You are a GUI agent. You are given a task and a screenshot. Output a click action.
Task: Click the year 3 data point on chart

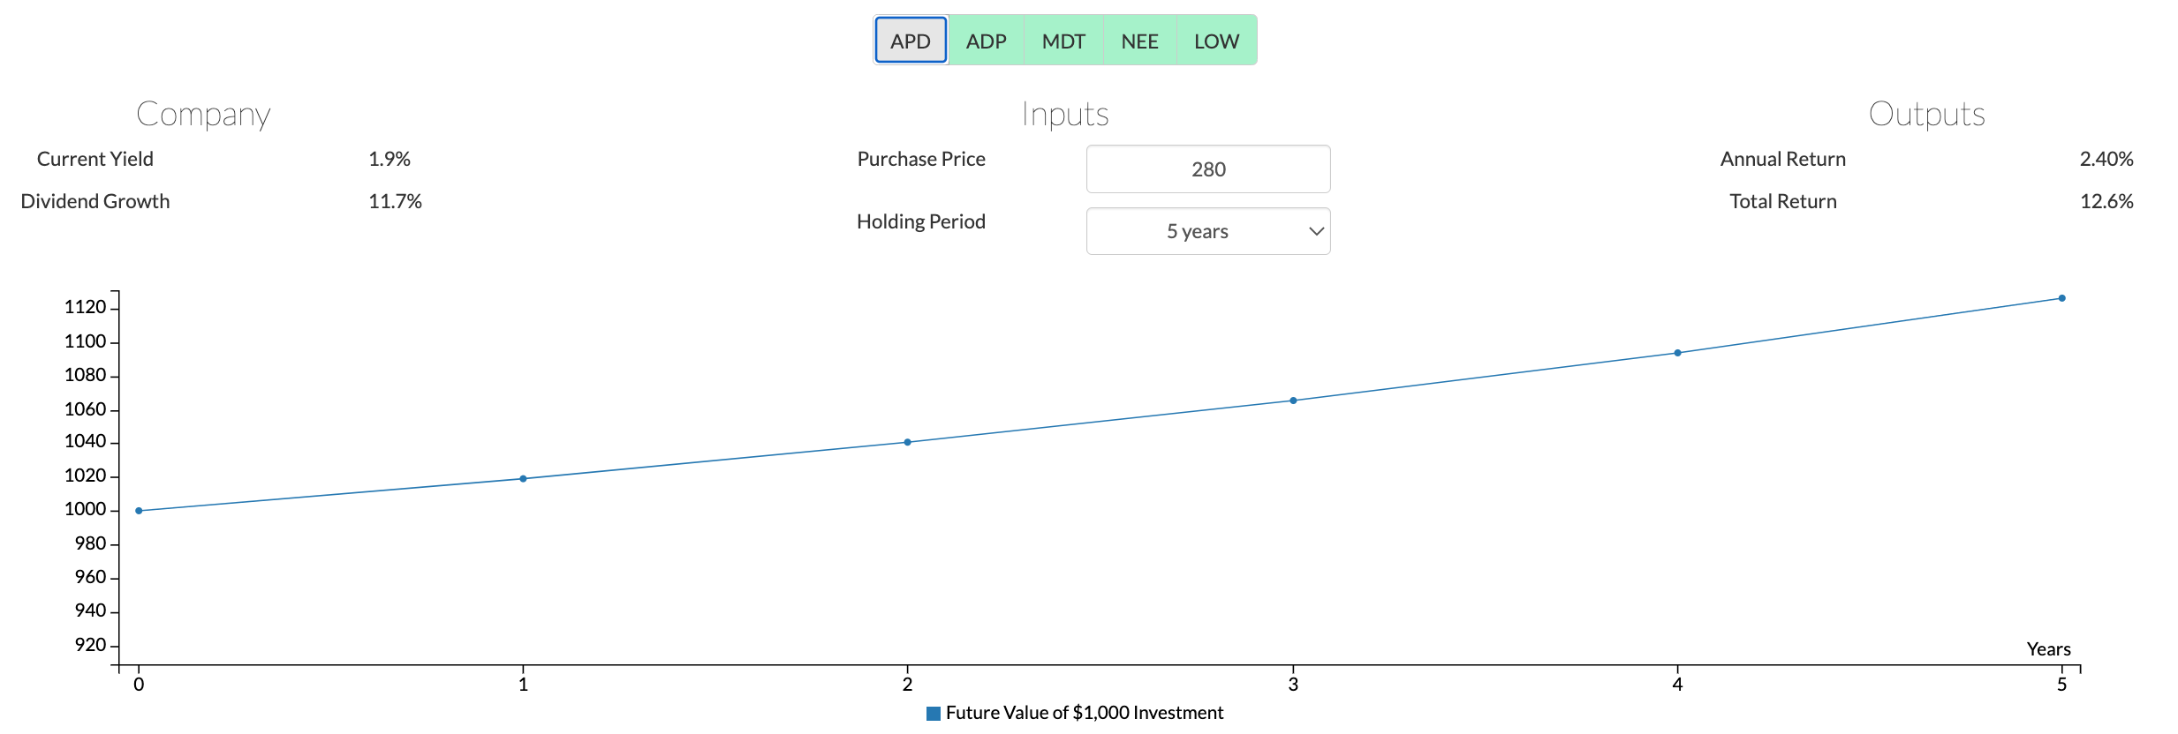tap(1293, 401)
